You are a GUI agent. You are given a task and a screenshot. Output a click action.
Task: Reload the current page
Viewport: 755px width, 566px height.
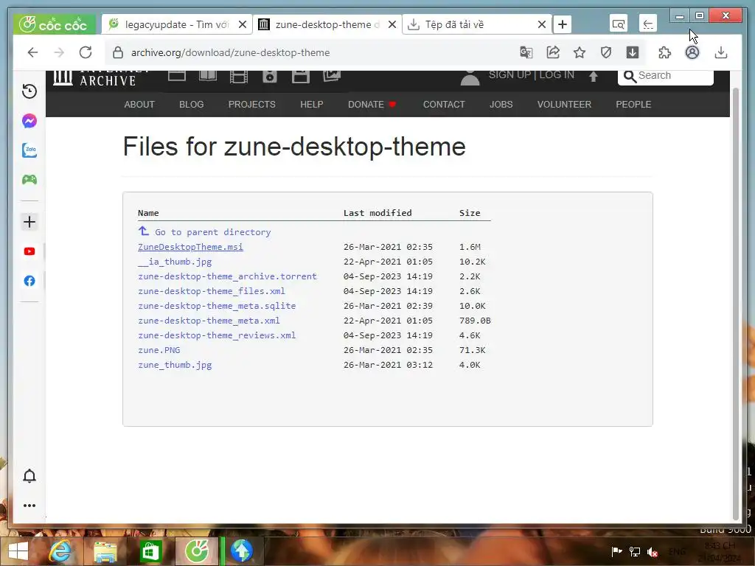coord(86,52)
